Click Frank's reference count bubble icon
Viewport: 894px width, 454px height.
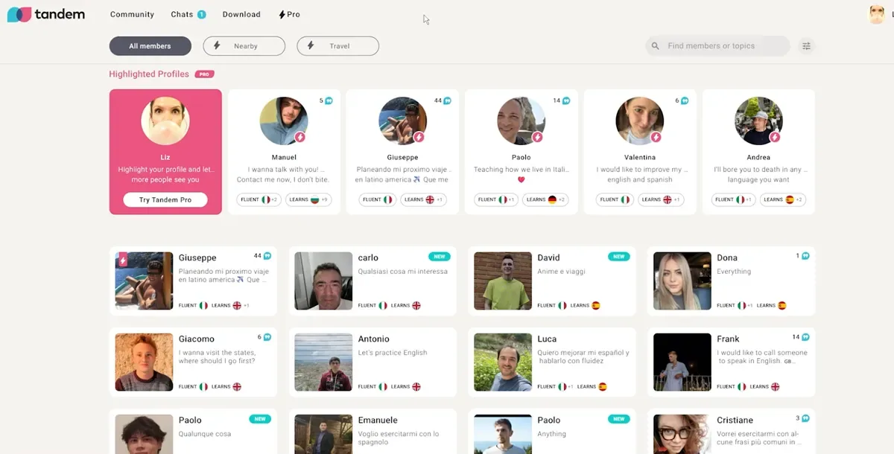805,337
